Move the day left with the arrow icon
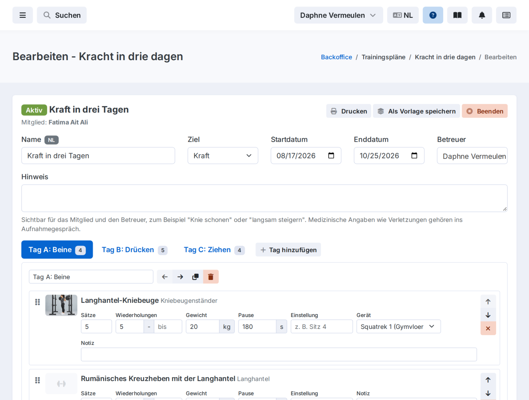 coord(165,277)
